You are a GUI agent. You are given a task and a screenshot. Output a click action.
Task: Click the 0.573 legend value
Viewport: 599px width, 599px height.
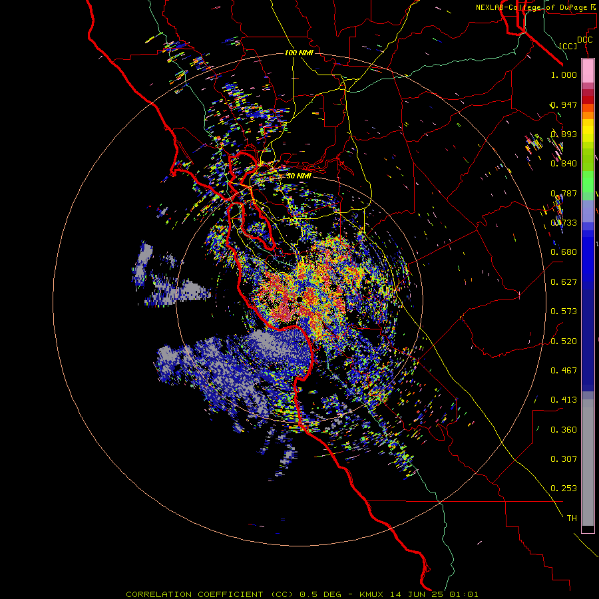tap(564, 311)
